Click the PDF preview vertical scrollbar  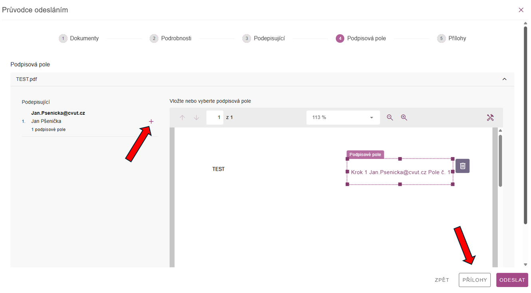click(x=500, y=160)
